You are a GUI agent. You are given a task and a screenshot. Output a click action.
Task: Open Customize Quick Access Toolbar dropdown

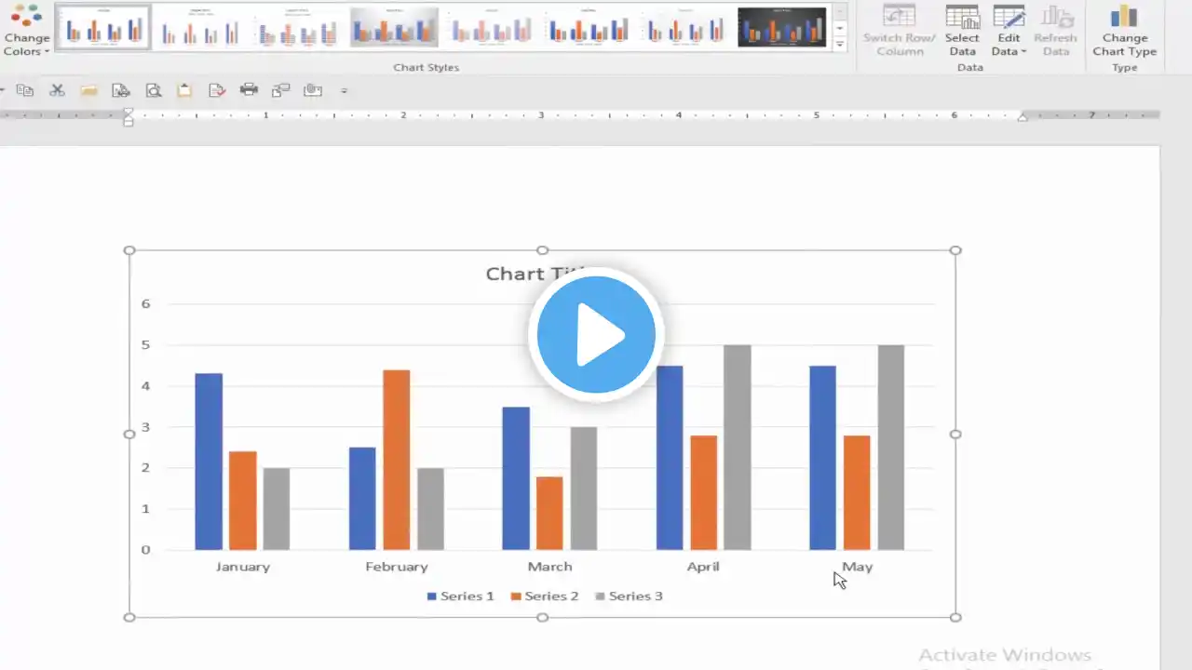(x=344, y=91)
